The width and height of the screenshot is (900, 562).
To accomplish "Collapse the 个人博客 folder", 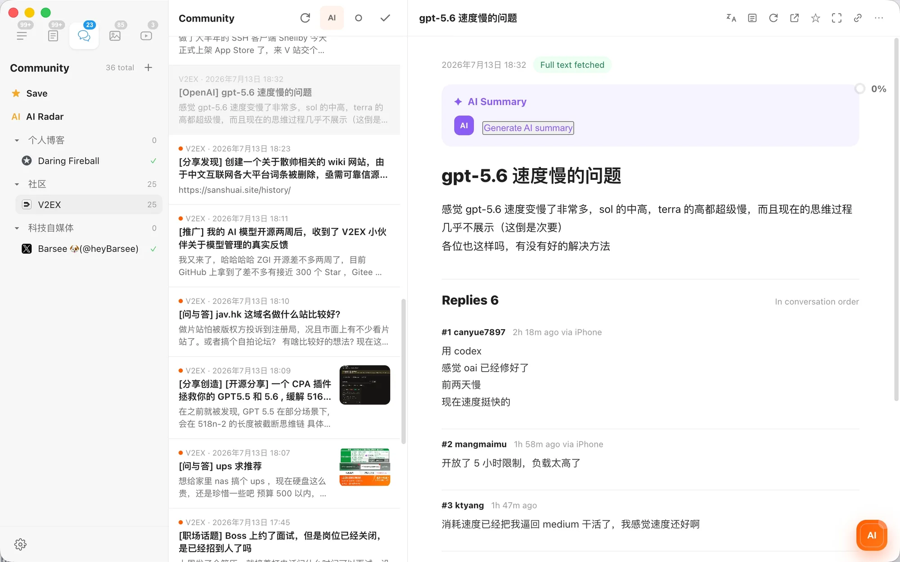I will tap(17, 140).
